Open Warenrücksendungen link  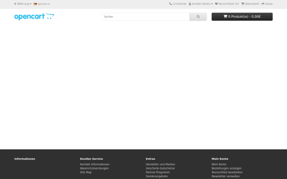94,168
